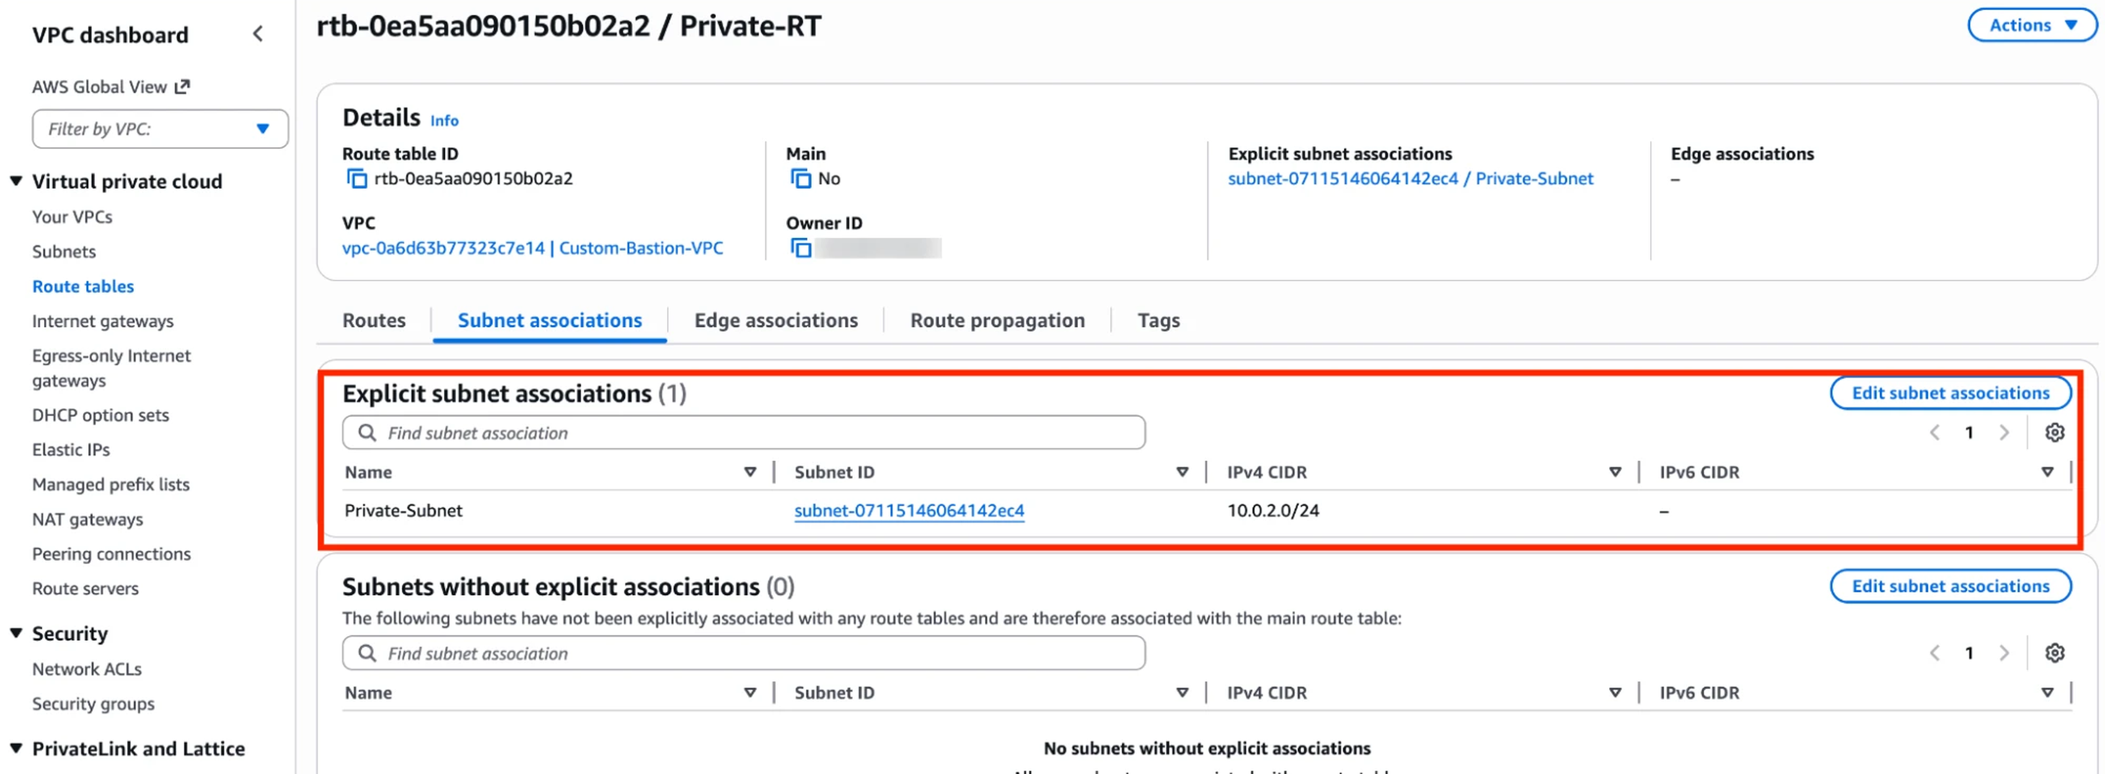Go to Security groups in sidebar
Image resolution: width=2105 pixels, height=774 pixels.
(x=93, y=704)
